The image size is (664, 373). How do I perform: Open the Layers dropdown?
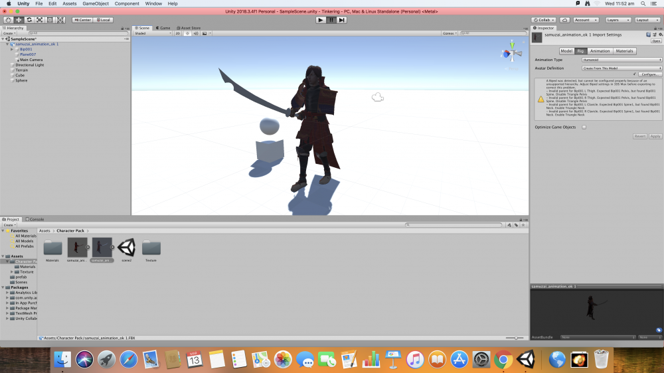pyautogui.click(x=618, y=20)
